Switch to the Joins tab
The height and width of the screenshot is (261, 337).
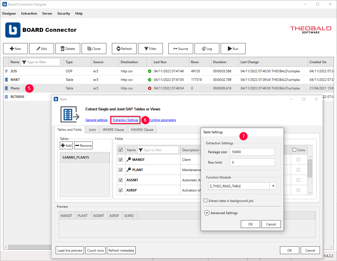coord(92,129)
